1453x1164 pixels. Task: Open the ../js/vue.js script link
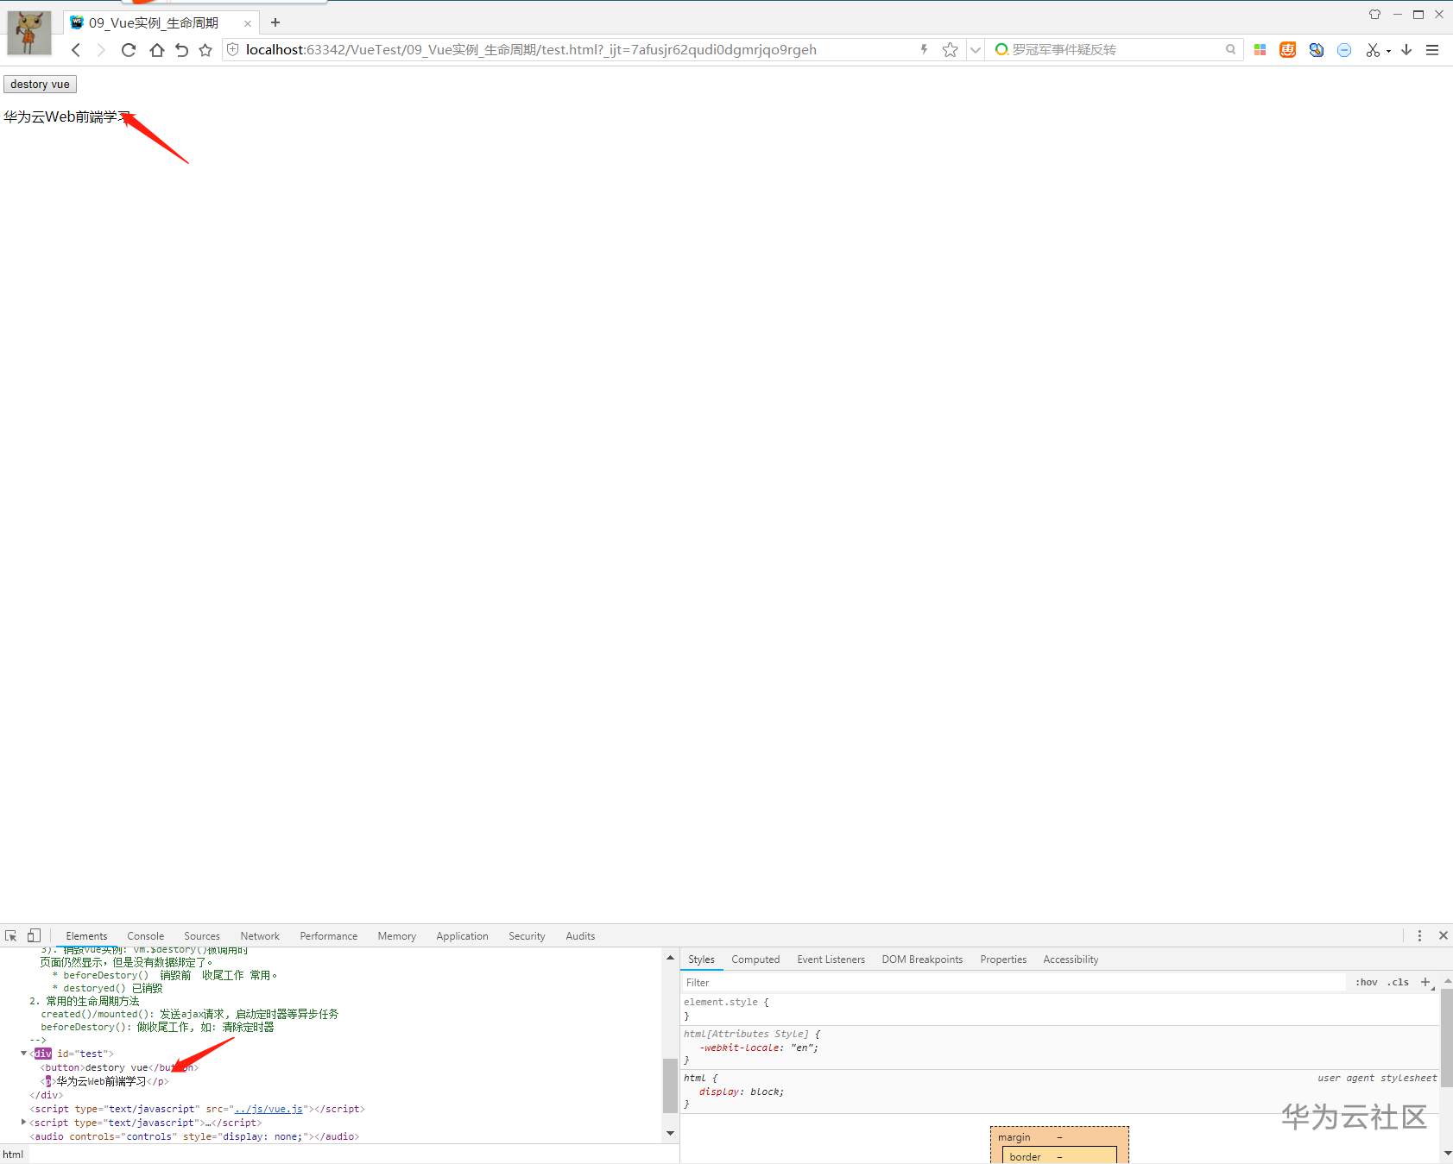(268, 1109)
